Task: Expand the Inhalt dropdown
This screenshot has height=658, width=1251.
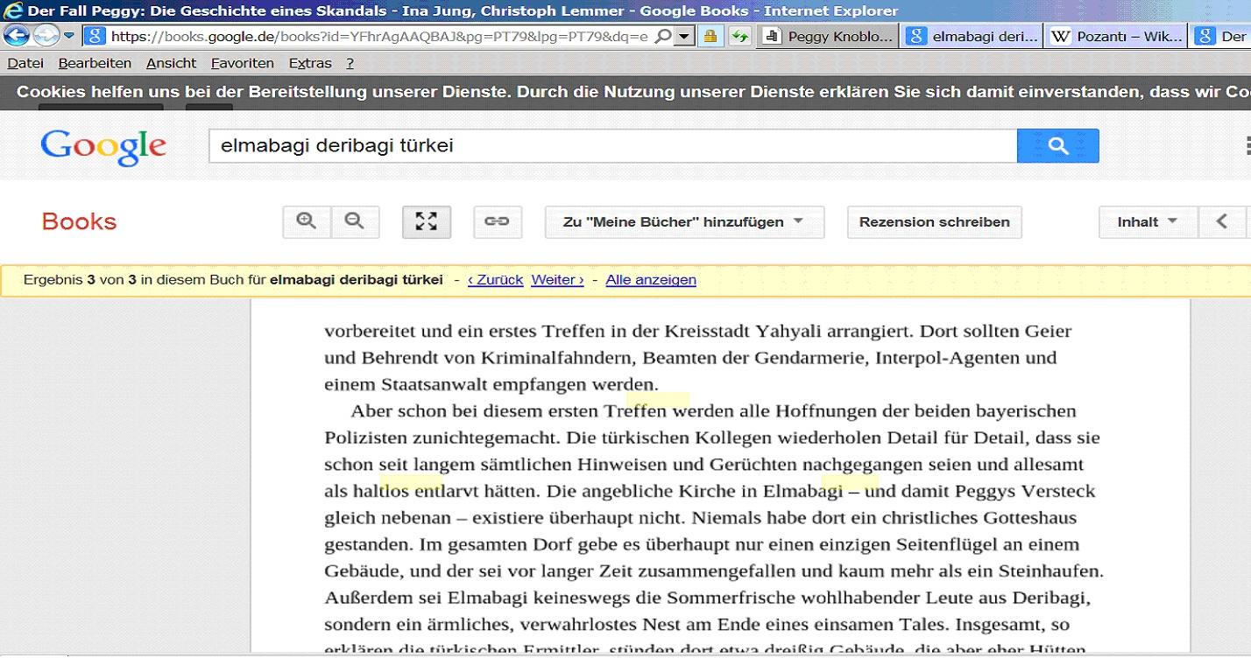Action: 1149,221
